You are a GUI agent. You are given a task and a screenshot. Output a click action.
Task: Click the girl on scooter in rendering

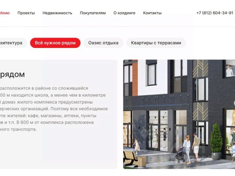136,146
